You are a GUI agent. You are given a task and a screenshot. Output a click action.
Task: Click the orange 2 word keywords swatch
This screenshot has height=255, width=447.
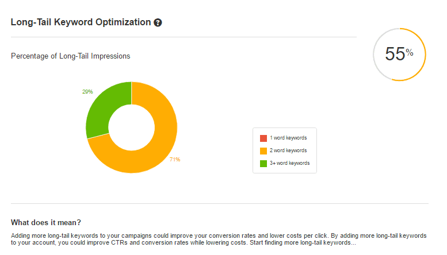pyautogui.click(x=263, y=150)
